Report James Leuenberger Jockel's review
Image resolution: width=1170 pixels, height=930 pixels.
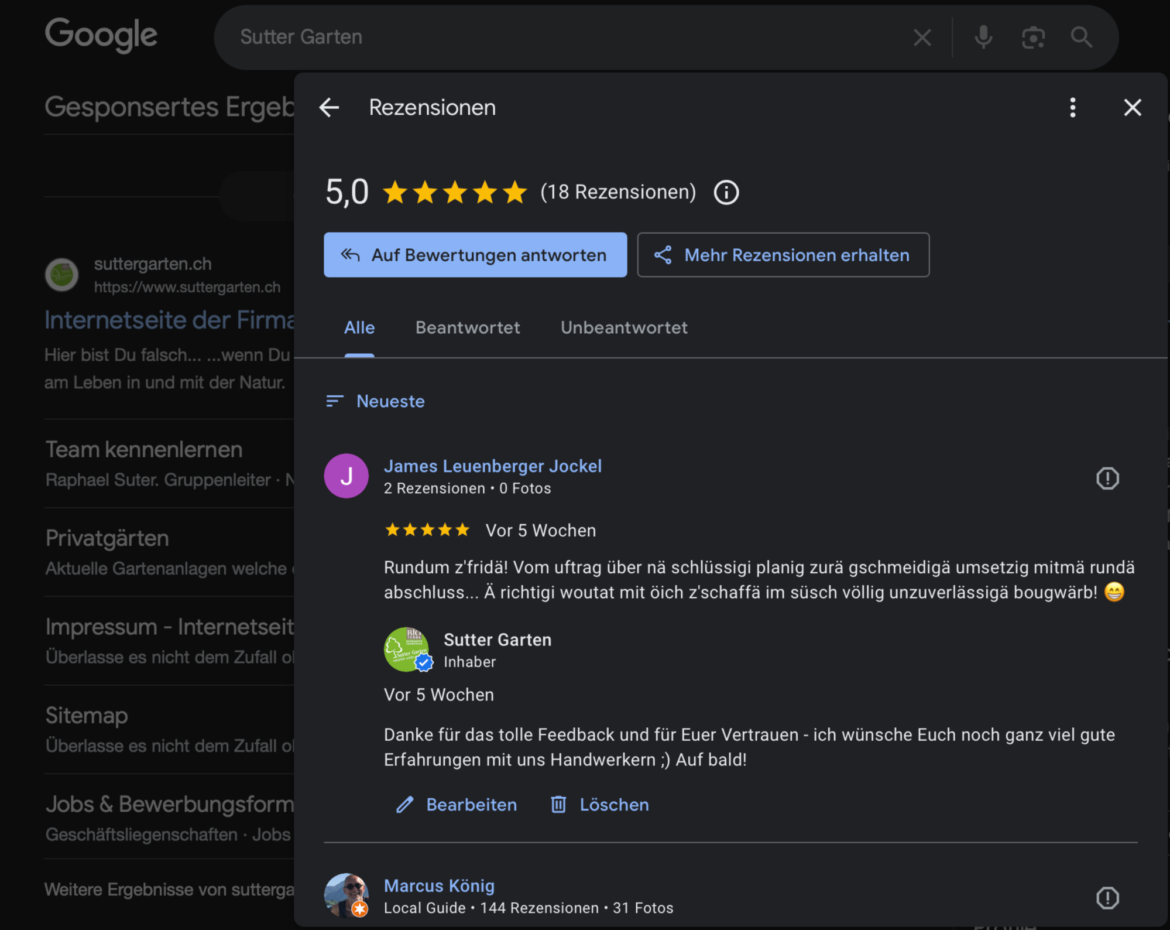coord(1107,478)
